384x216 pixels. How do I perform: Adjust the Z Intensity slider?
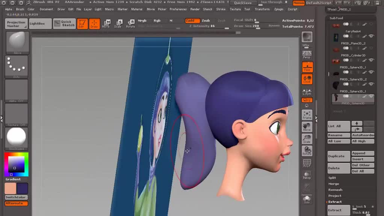click(x=209, y=27)
